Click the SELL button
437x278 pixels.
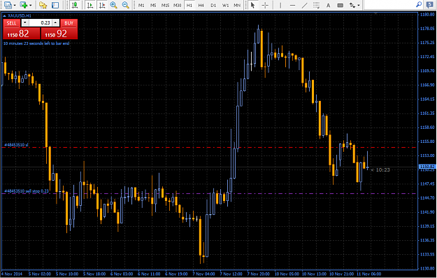pyautogui.click(x=11, y=23)
